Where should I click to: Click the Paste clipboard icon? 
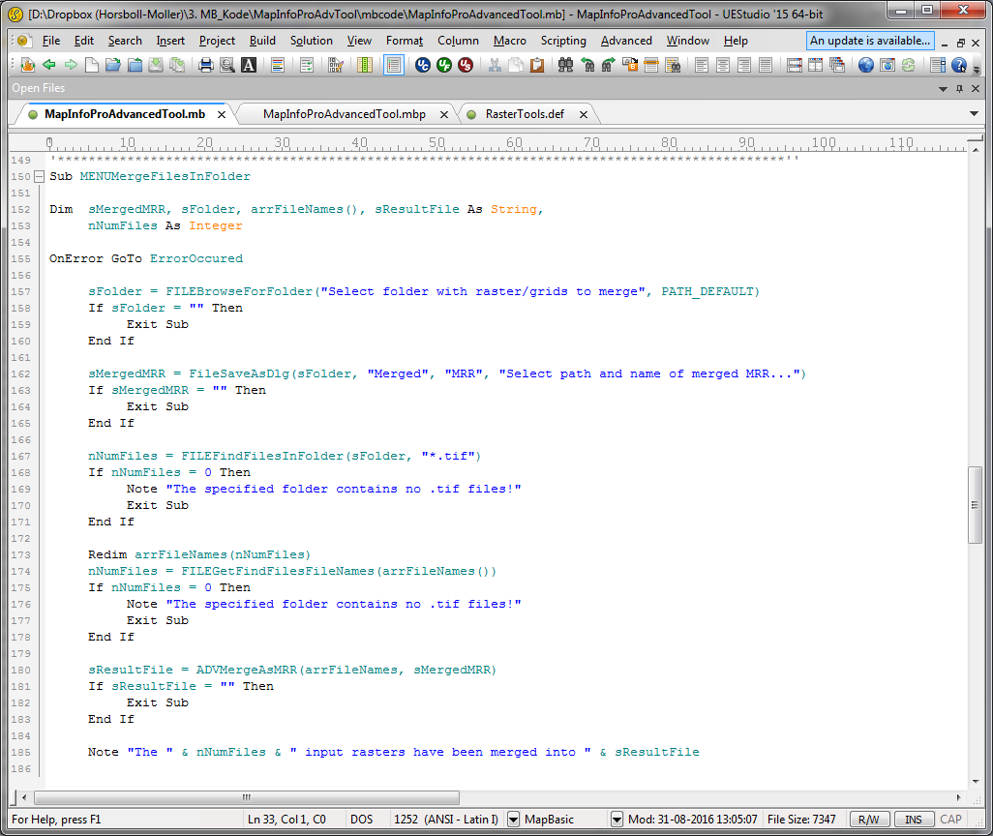click(537, 65)
